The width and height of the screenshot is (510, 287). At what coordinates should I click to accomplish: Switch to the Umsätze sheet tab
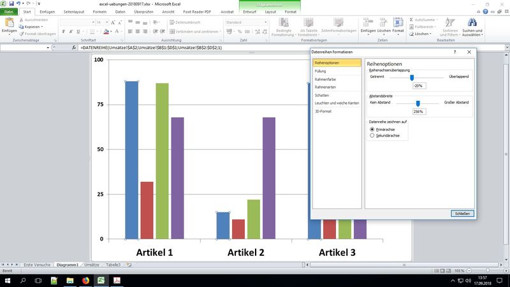[92, 265]
